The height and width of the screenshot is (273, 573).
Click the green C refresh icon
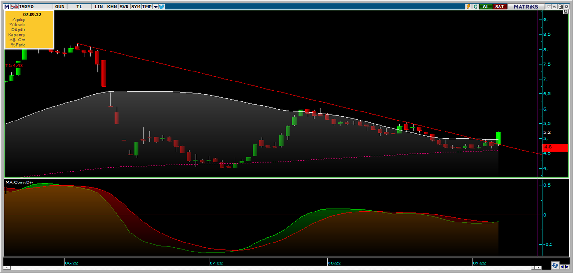[x=476, y=7]
